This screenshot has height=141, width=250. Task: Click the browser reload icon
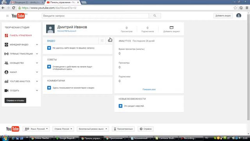pos(14,8)
